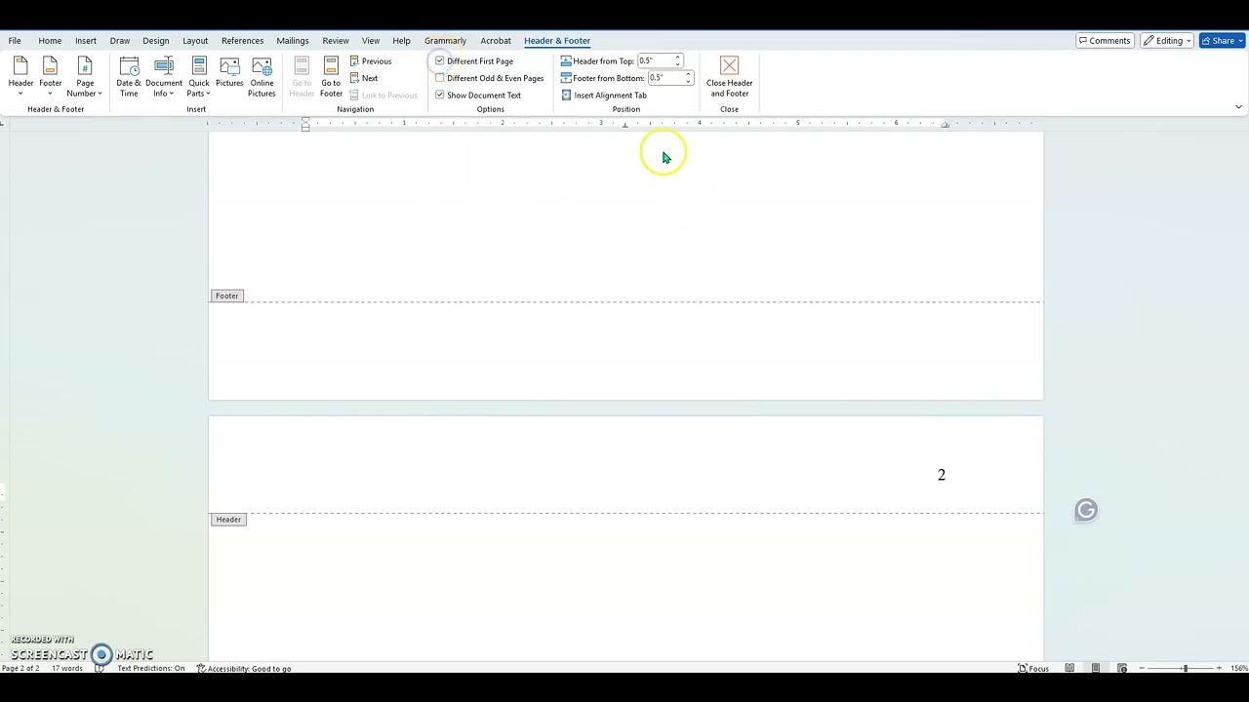Screen dimensions: 1249x702
Task: Click the 17 words count in the status bar
Action: [67, 668]
